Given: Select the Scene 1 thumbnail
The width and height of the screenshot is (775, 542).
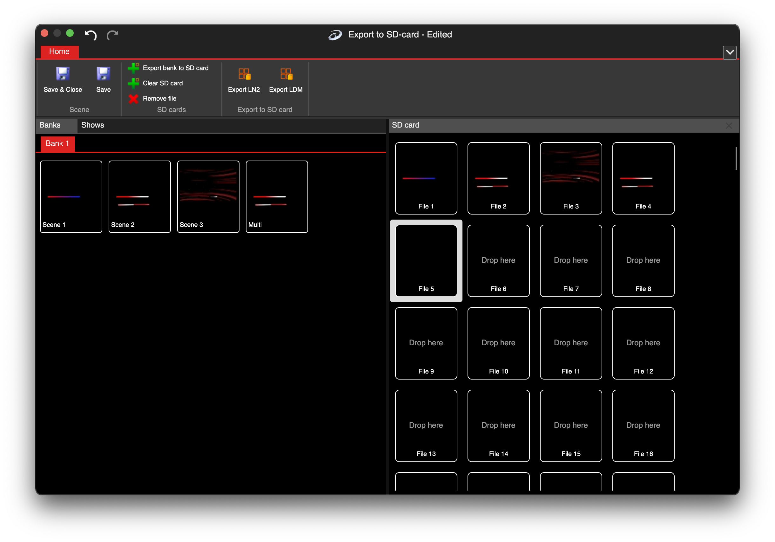Looking at the screenshot, I should pos(71,197).
